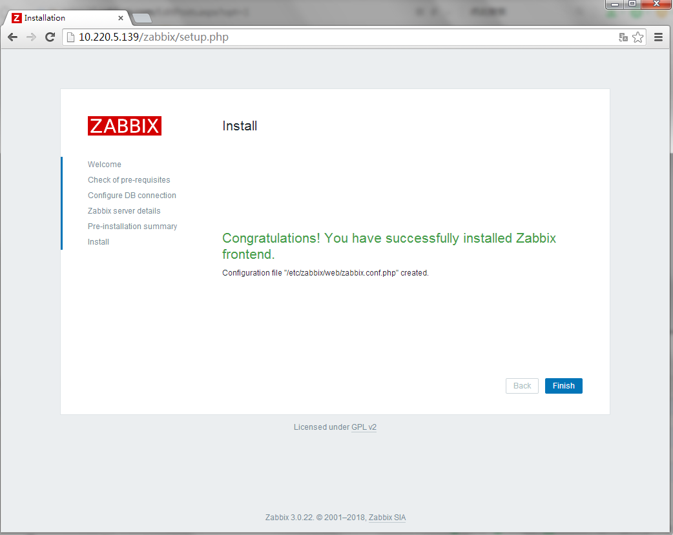Maximize the browser window
Viewport: 673px width, 535px height.
[x=632, y=4]
